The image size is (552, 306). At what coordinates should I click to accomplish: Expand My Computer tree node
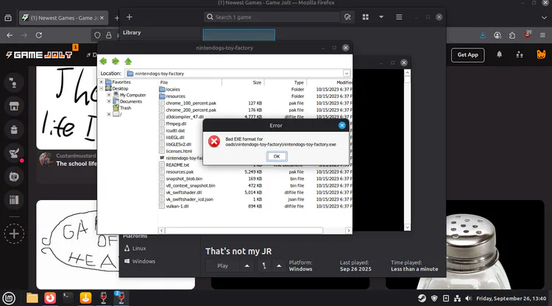coord(109,95)
